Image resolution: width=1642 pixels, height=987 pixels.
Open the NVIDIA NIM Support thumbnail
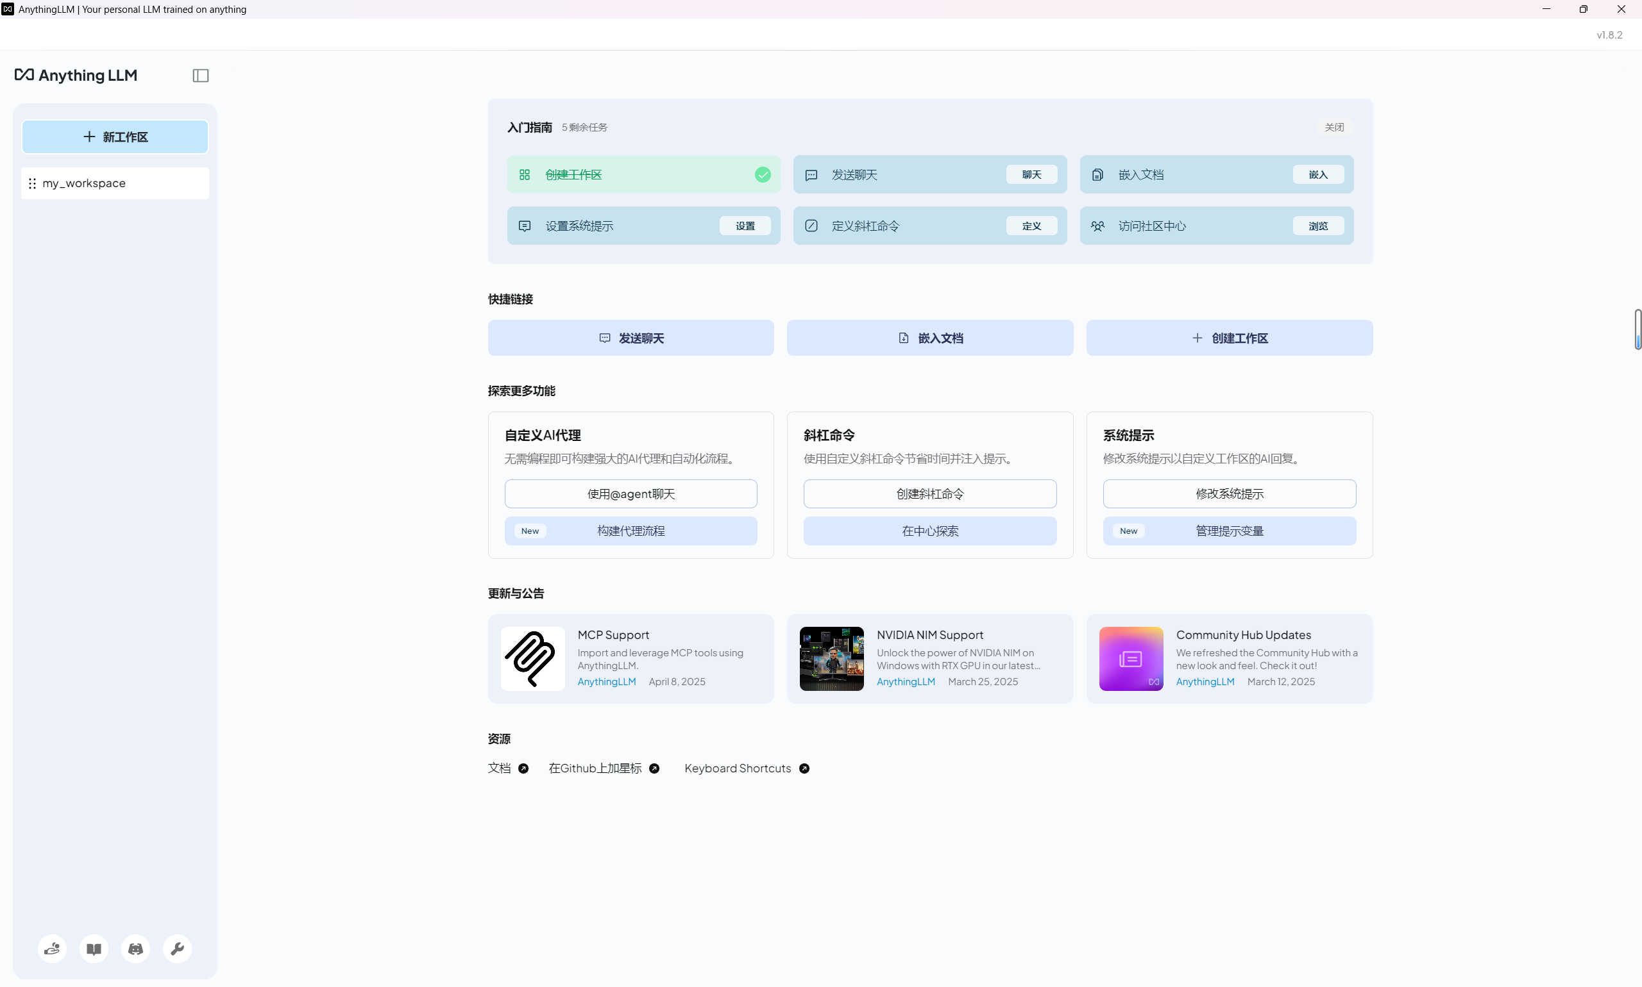(831, 659)
